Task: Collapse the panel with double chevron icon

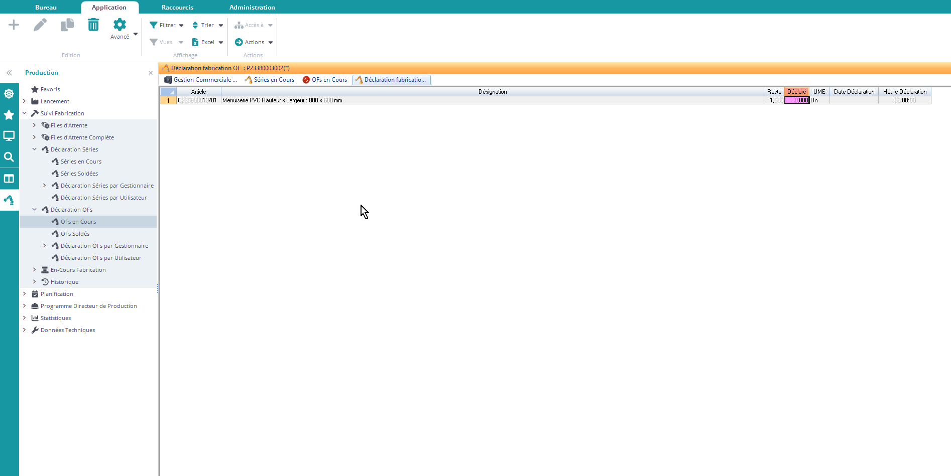Action: [9, 73]
